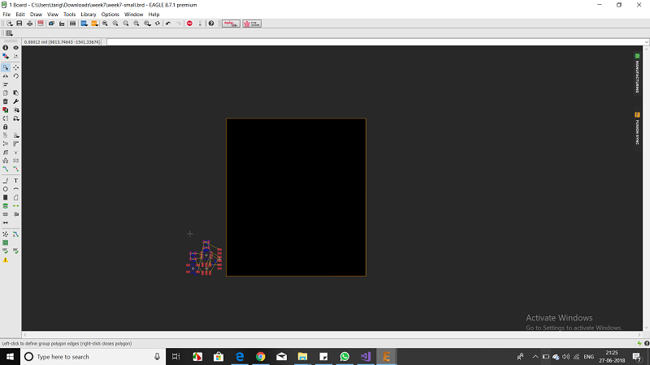Select the Group selection tool

coord(6,67)
